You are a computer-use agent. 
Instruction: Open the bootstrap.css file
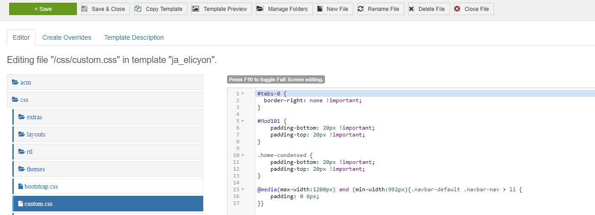(x=41, y=187)
